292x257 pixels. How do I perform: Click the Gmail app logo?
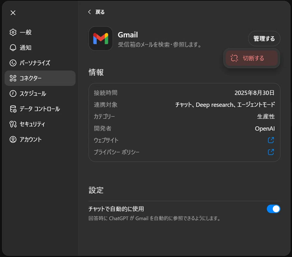point(101,39)
